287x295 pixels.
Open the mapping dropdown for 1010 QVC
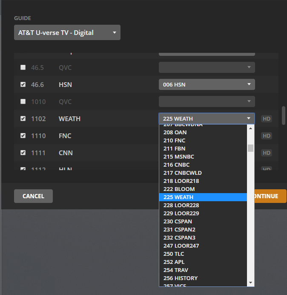(x=207, y=101)
